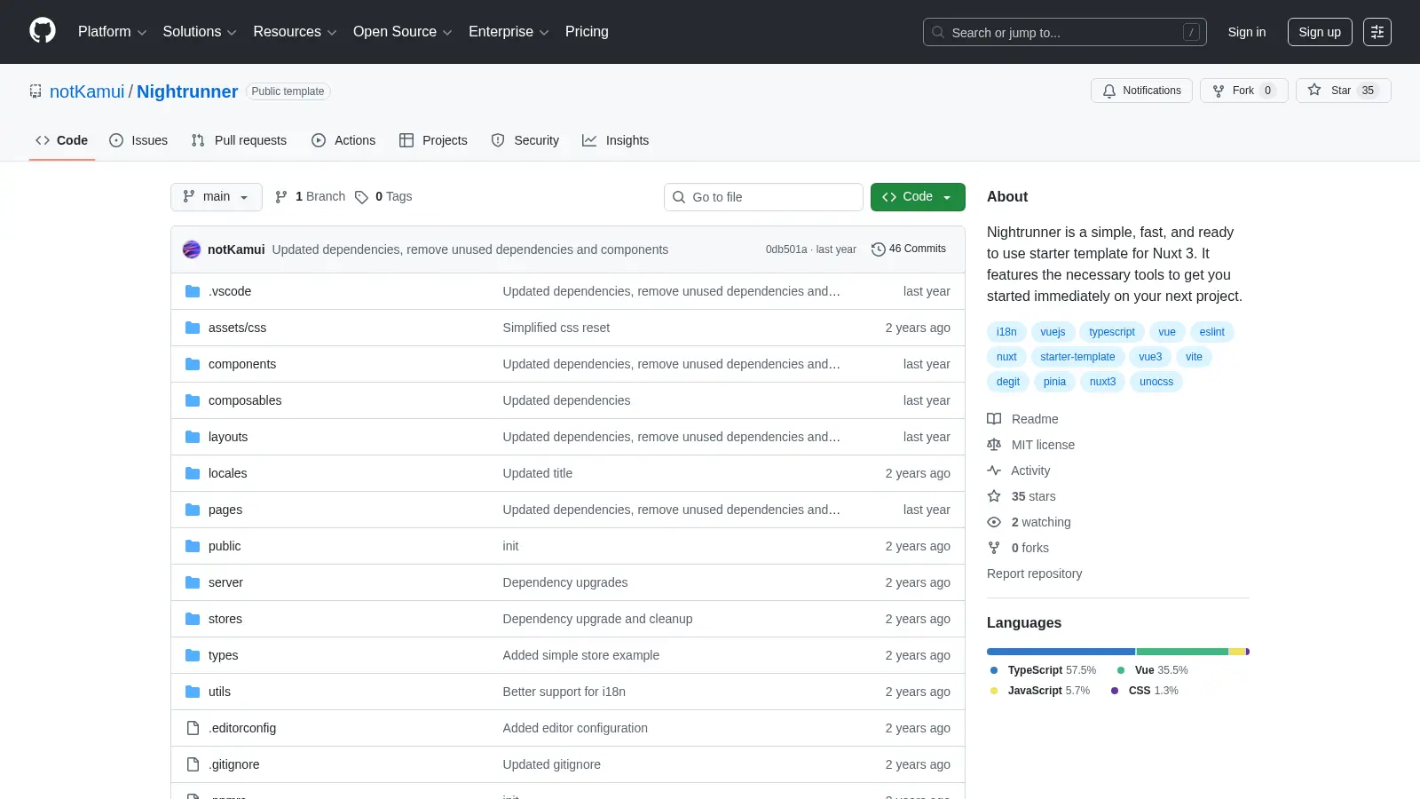Image resolution: width=1420 pixels, height=799 pixels.
Task: Click the Sign up button
Action: click(1320, 32)
